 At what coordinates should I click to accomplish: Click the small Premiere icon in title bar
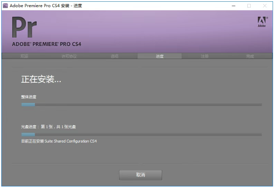pos(5,5)
